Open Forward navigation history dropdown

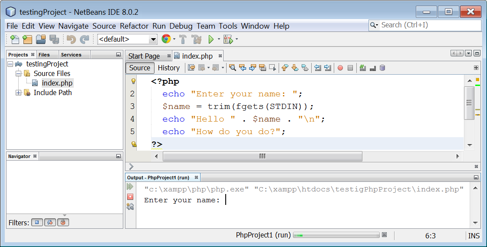223,68
